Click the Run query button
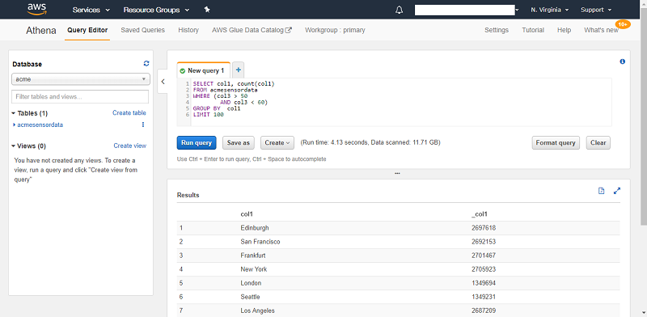Viewport: 647px width, 317px height. pos(197,143)
